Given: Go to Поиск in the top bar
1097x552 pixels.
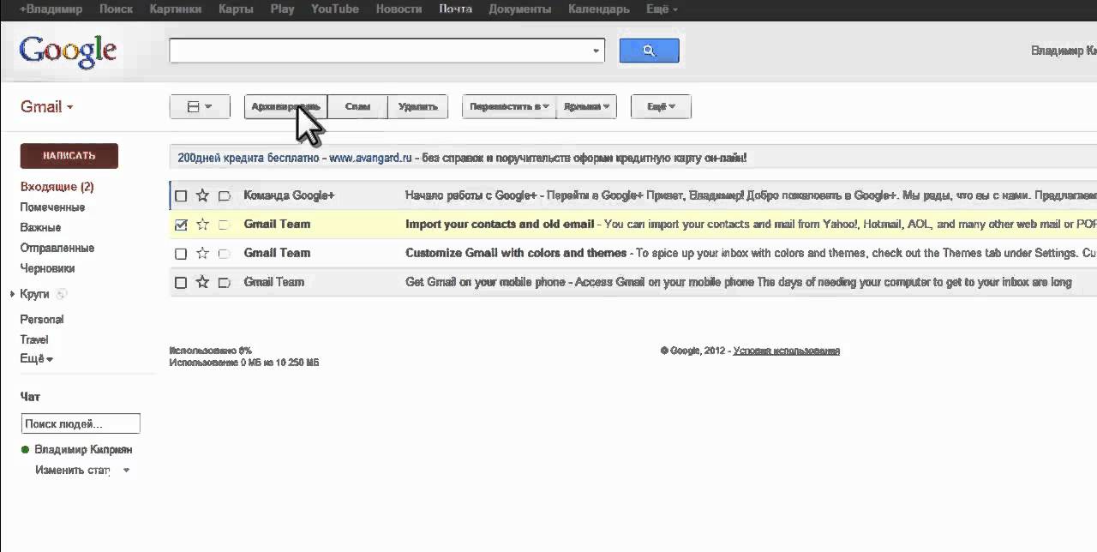Looking at the screenshot, I should (116, 9).
